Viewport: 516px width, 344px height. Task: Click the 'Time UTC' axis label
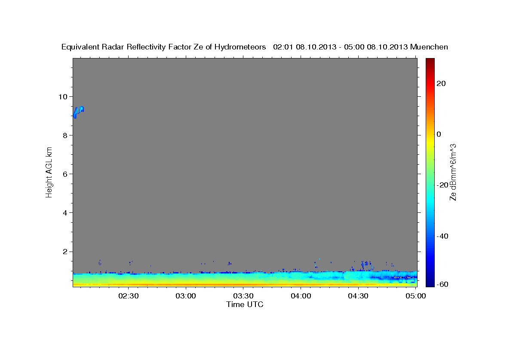tap(245, 305)
